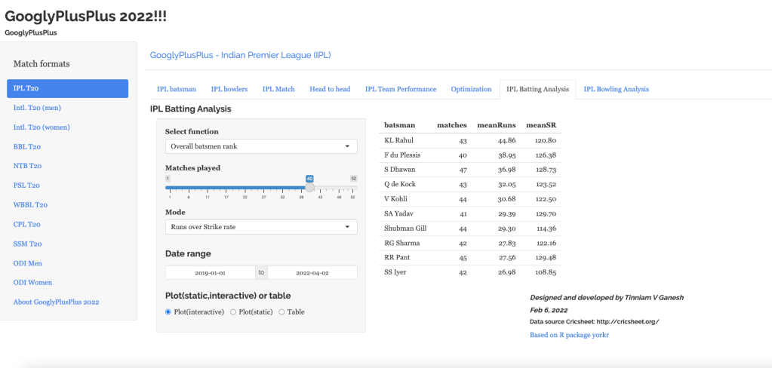772x368 pixels.
Task: Select the Plot(interactive) radio button
Action: pyautogui.click(x=168, y=311)
